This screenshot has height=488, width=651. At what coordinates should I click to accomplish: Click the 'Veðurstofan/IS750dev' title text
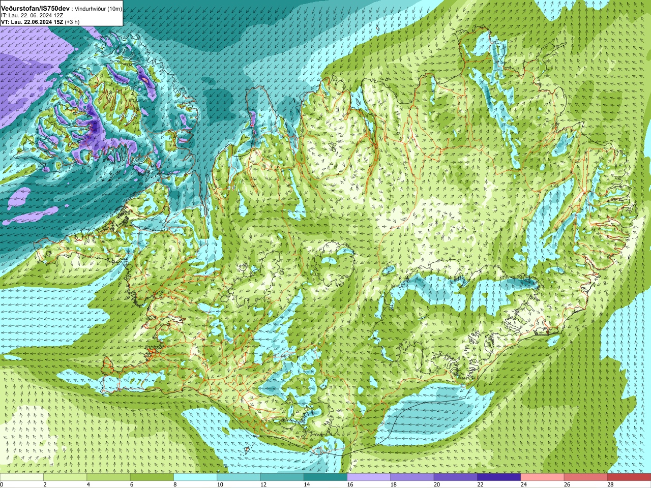[x=36, y=9]
